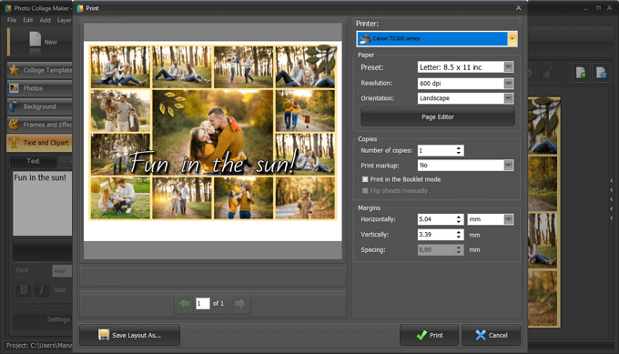Click the New document icon in main window
Image resolution: width=619 pixels, height=354 pixels.
pos(36,39)
